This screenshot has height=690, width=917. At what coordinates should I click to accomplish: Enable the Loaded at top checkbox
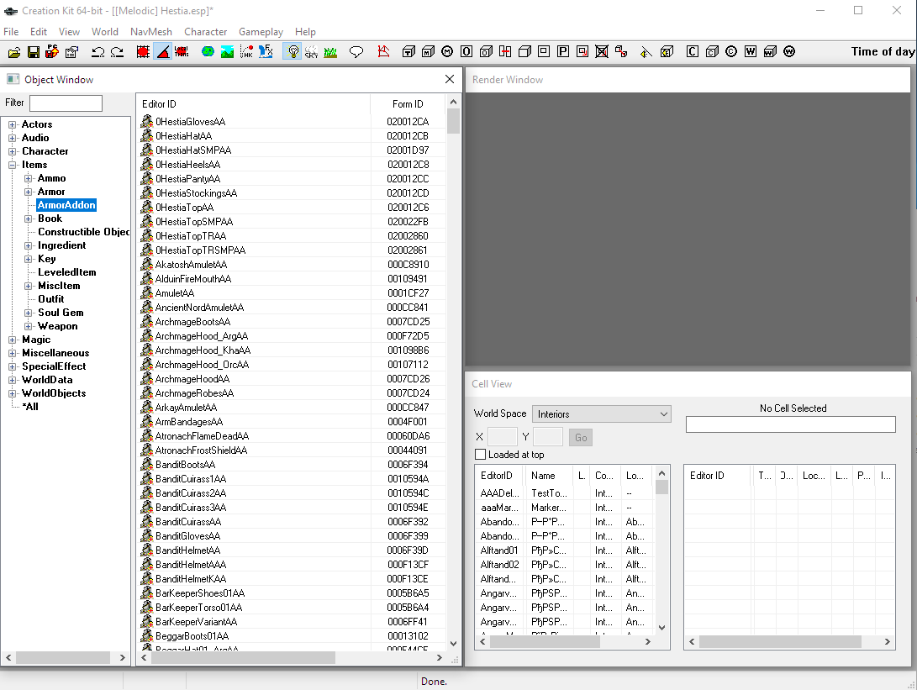481,455
